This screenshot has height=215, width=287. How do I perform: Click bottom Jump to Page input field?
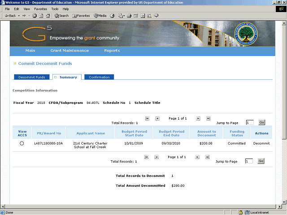[x=249, y=161]
